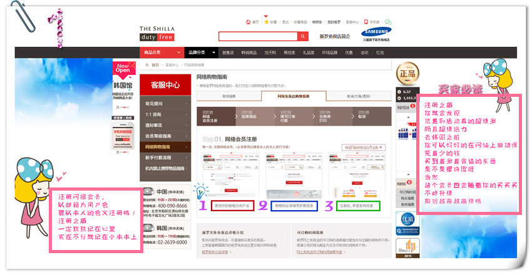Image resolution: width=532 pixels, height=275 pixels.
Task: Select STEP 05 取货
Action: pos(372,116)
